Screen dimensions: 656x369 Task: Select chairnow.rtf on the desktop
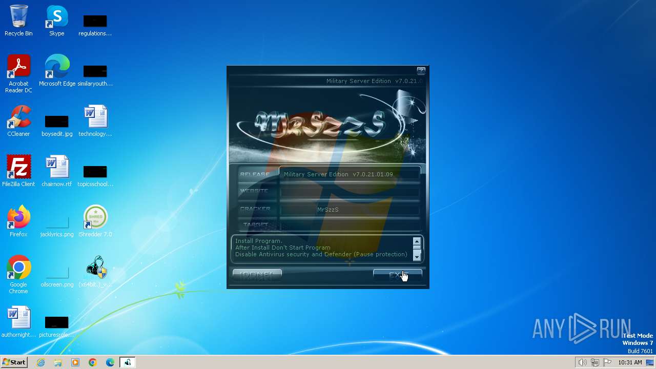click(x=57, y=171)
